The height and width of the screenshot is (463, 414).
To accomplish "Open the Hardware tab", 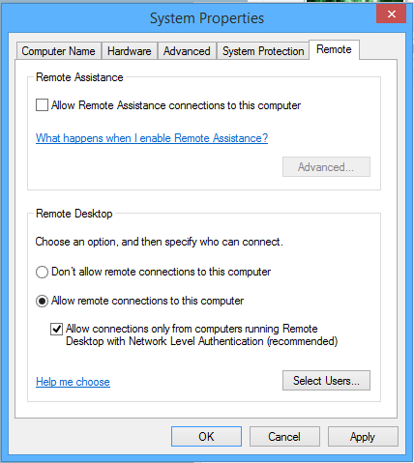I will point(130,51).
